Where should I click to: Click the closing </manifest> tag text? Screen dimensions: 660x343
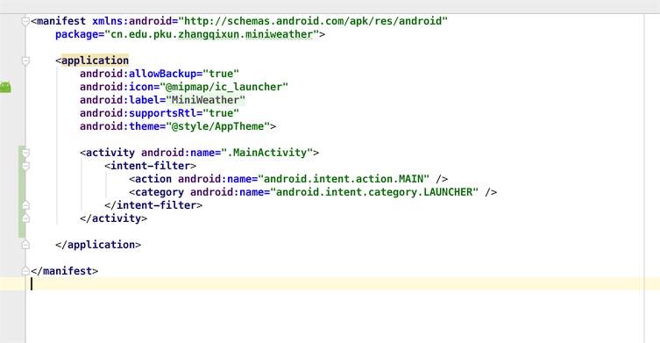pyautogui.click(x=64, y=271)
